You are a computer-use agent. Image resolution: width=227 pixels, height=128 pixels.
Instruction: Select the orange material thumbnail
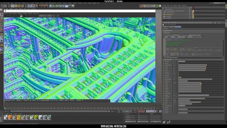10,117
